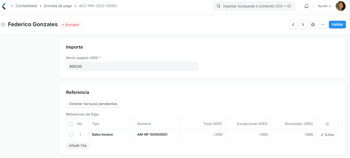
Task: Click ACC-PAY-2022-00001 breadcrumb
Action: [98, 6]
